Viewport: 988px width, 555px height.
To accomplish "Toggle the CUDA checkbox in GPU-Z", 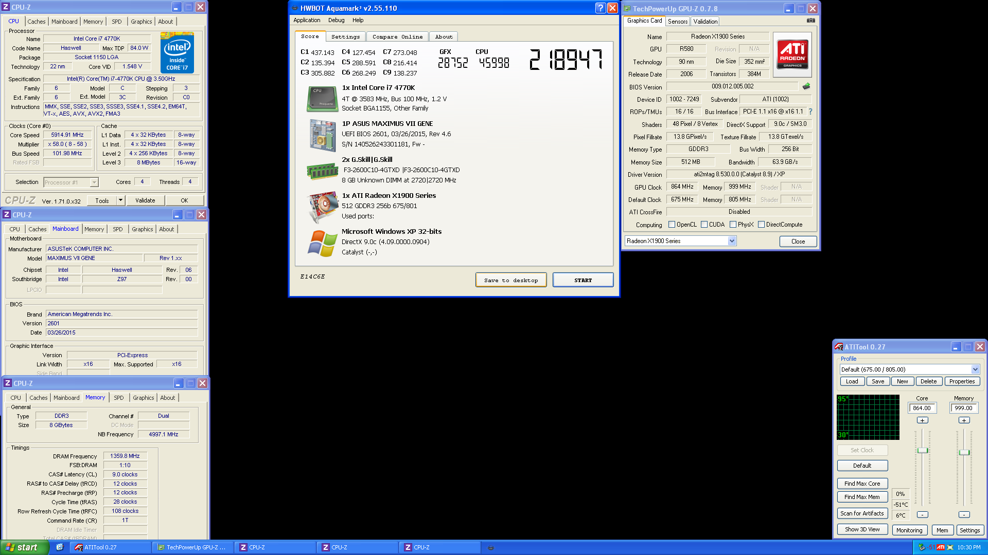I will tap(704, 225).
